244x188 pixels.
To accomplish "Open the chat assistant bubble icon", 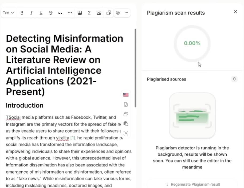I will tap(126, 123).
